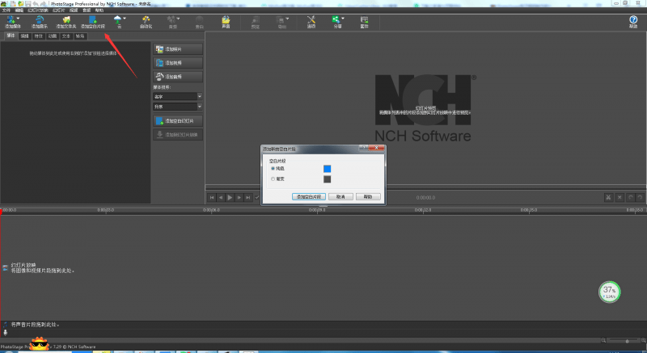Open the 分享 dropdown arrow
Viewport: 647px width, 353px height.
point(343,19)
